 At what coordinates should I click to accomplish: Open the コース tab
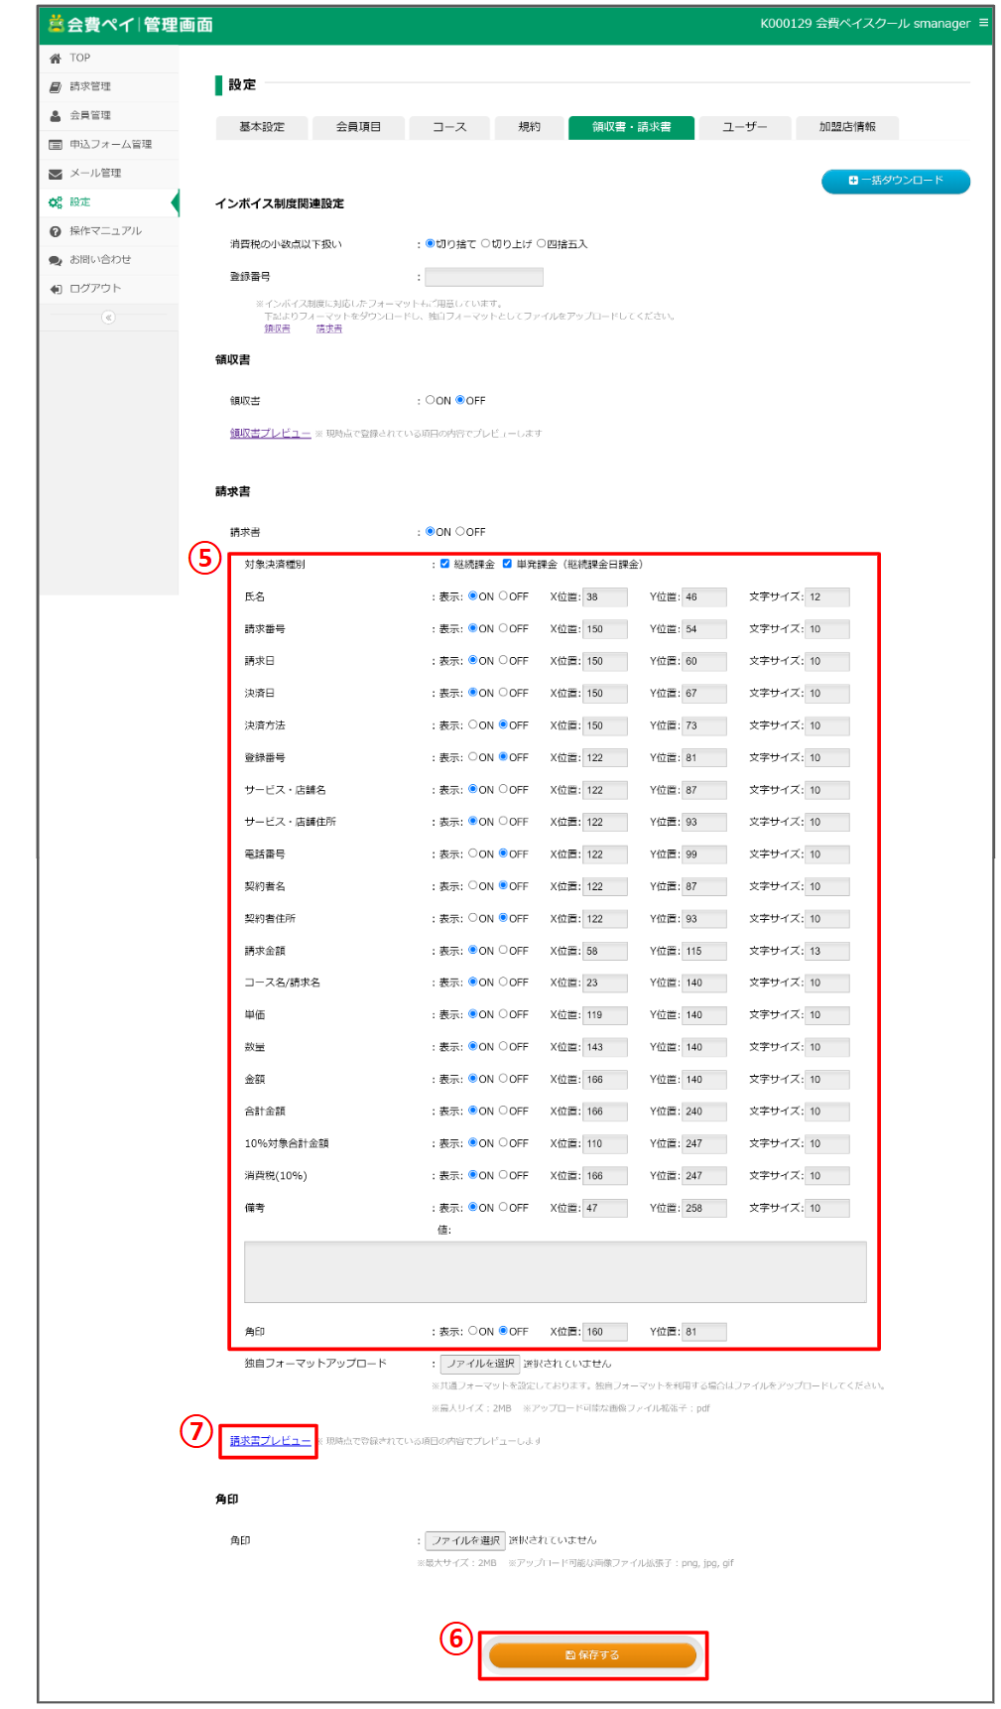(x=449, y=127)
